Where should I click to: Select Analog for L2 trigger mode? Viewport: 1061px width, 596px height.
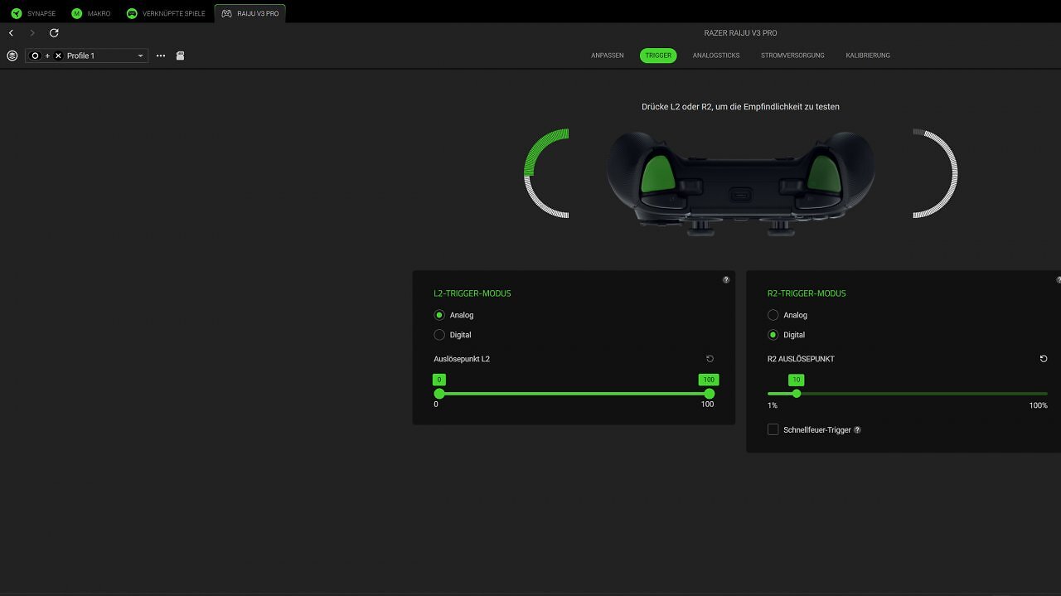[439, 315]
